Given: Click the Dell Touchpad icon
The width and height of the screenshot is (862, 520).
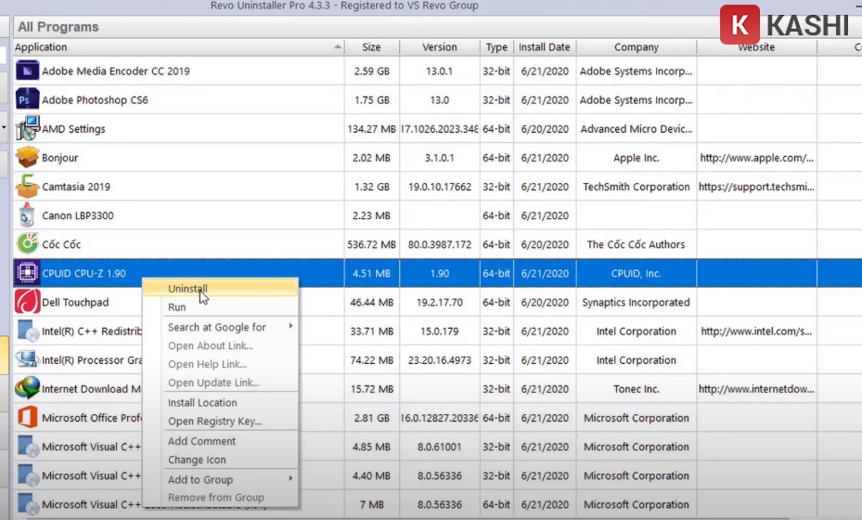Looking at the screenshot, I should (27, 302).
